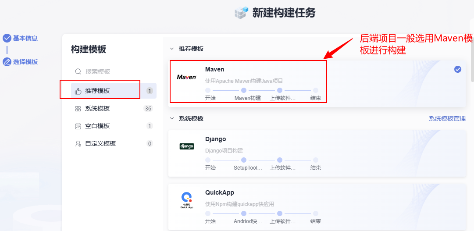Viewport: 474px width, 231px height.
Task: Click the description Django项目构建
Action: point(224,151)
